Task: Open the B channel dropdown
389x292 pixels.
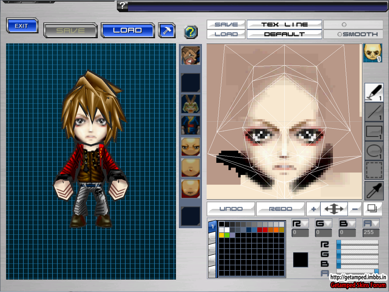Action: pyautogui.click(x=347, y=223)
